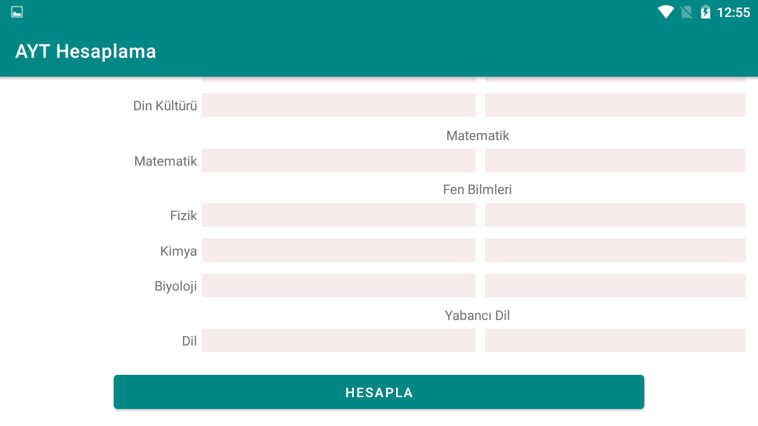Focus the right Din Kültürü input field
758x426 pixels.
(x=615, y=105)
